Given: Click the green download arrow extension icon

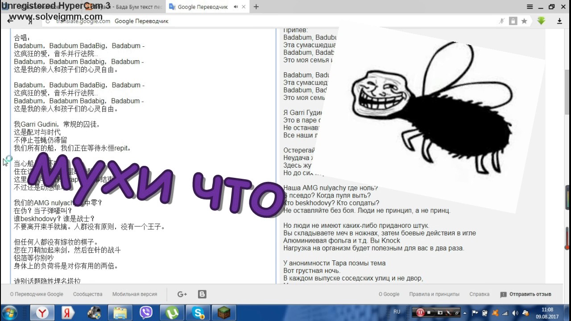Looking at the screenshot, I should tap(541, 21).
